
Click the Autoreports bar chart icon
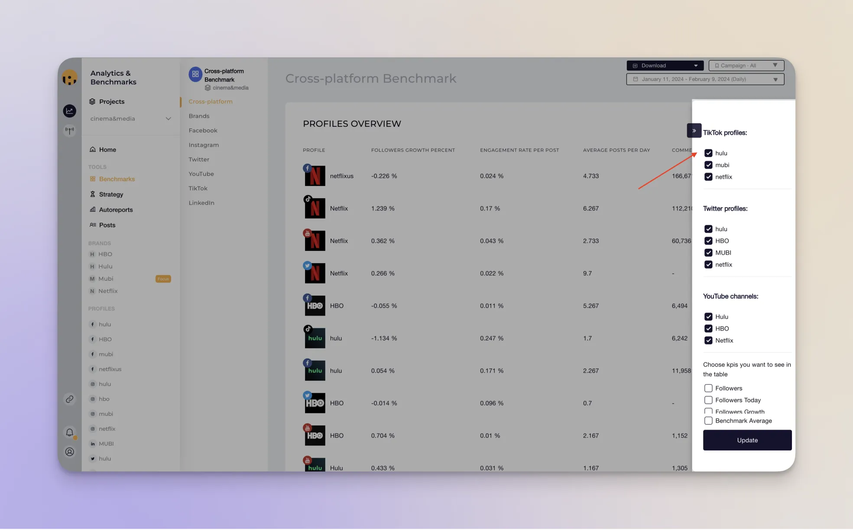[x=92, y=209]
